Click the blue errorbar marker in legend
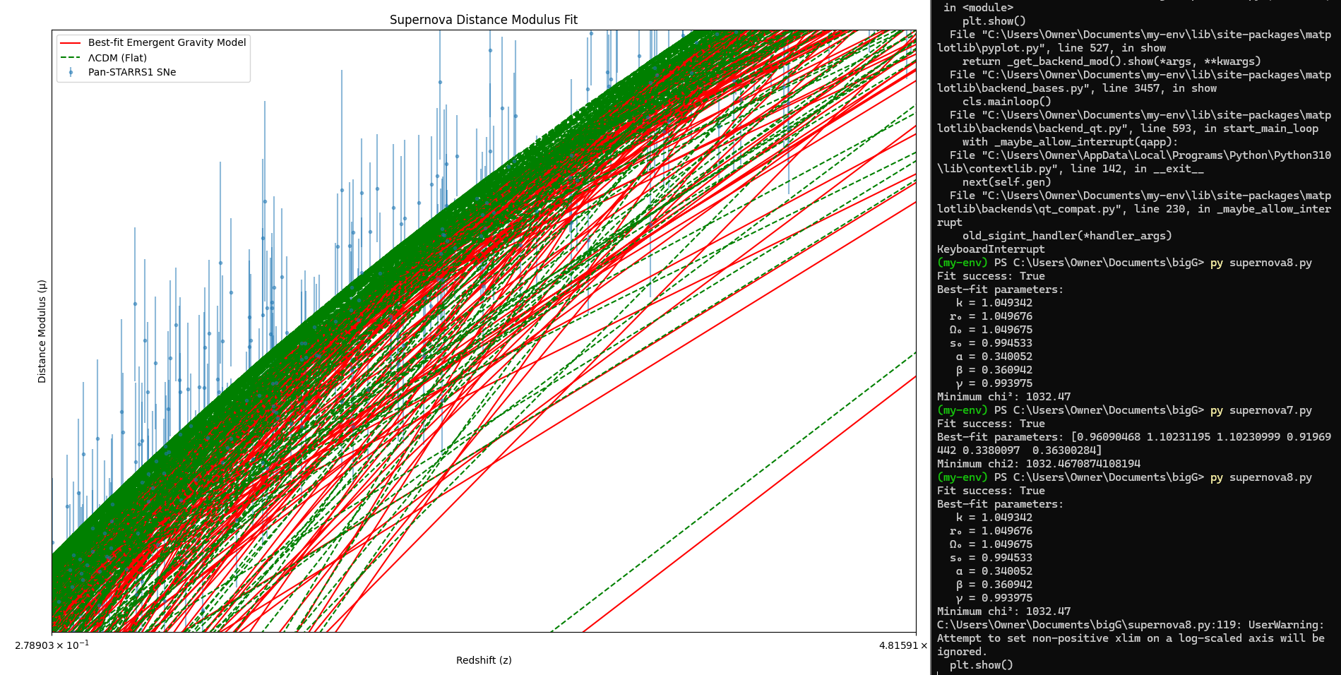This screenshot has height=675, width=1341. click(71, 72)
